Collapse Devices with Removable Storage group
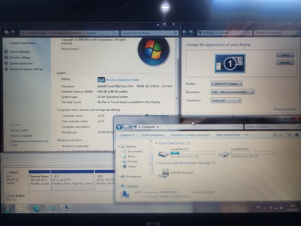This screenshot has height=226, width=301. tap(157, 163)
